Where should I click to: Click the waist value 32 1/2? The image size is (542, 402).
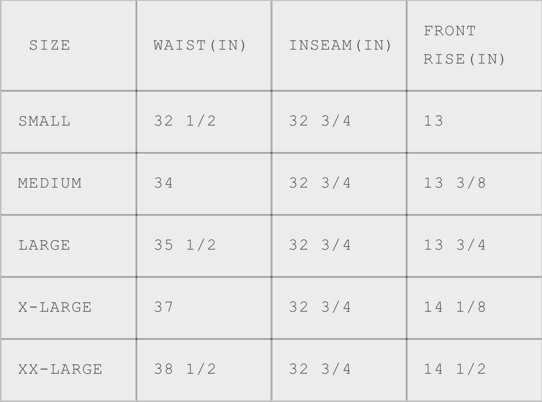pyautogui.click(x=185, y=122)
